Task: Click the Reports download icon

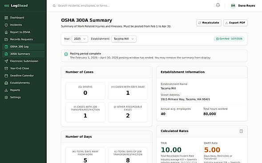Action: tap(6, 90)
